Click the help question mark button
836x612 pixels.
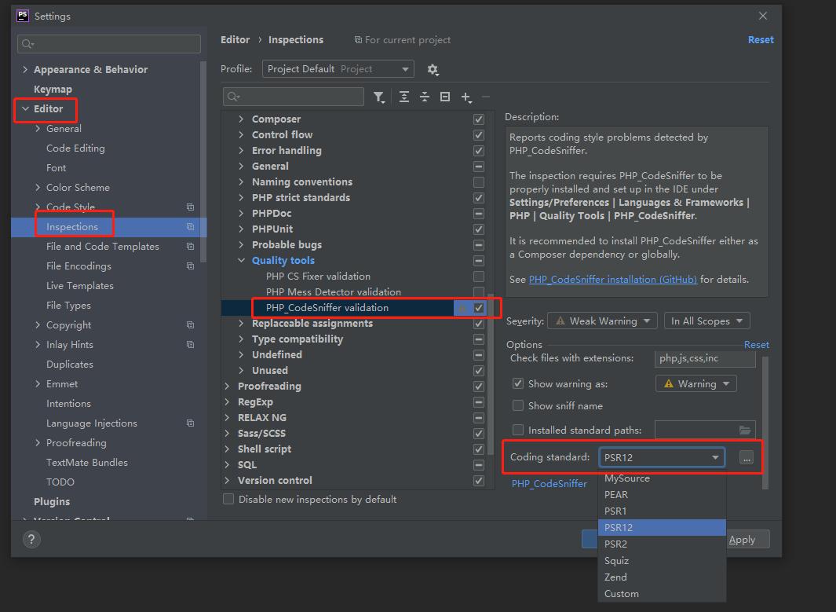tap(31, 539)
